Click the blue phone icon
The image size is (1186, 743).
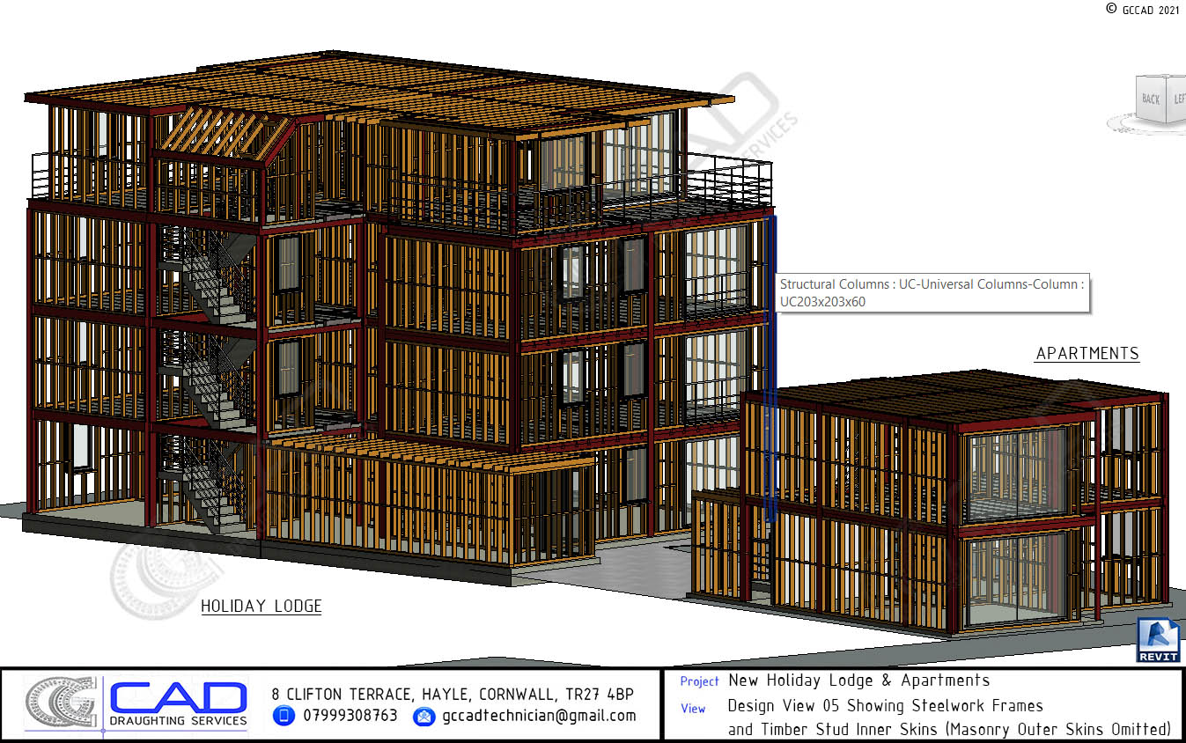[284, 716]
